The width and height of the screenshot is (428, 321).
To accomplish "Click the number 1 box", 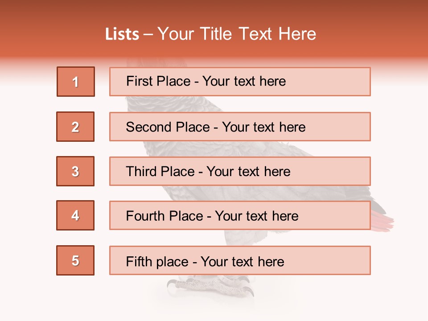I will [76, 82].
